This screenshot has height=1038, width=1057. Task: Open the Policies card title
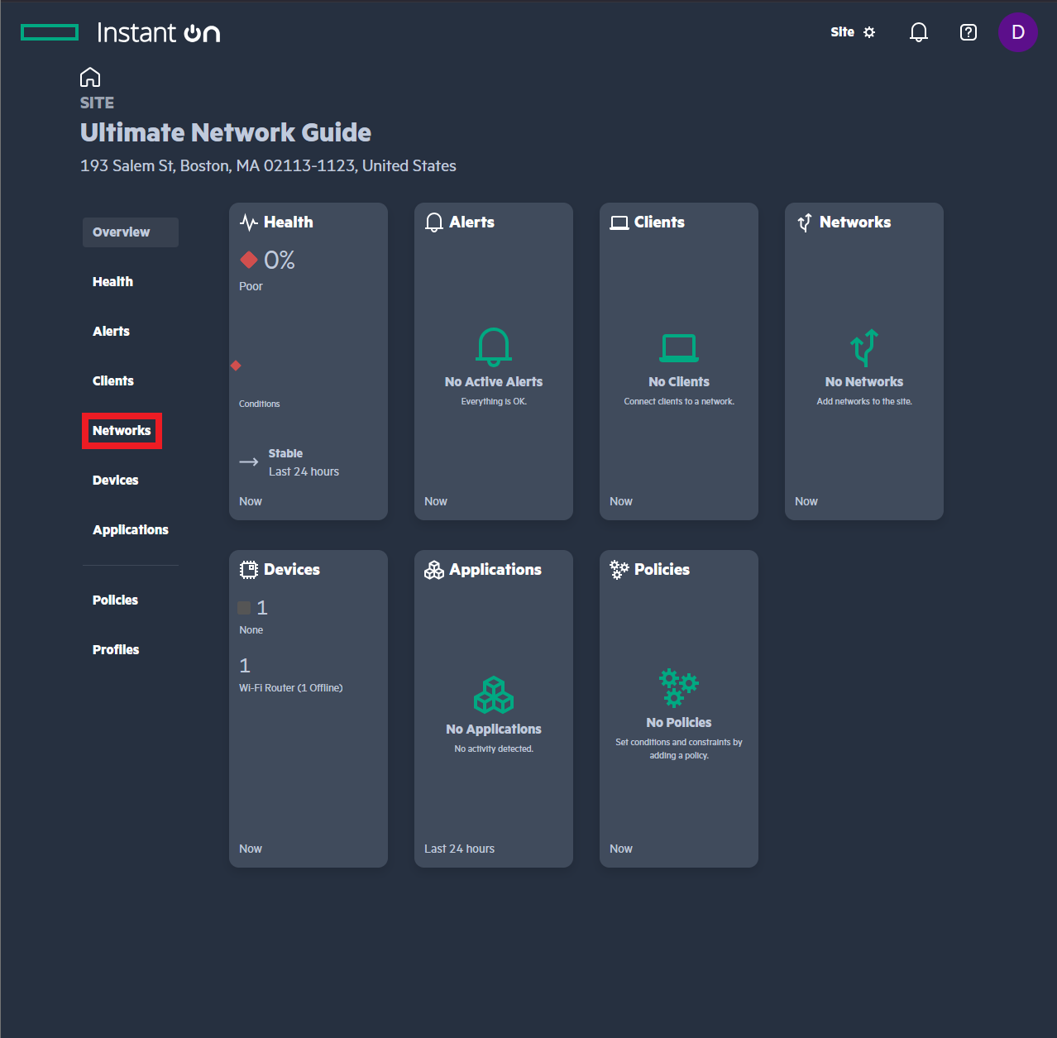pyautogui.click(x=662, y=570)
